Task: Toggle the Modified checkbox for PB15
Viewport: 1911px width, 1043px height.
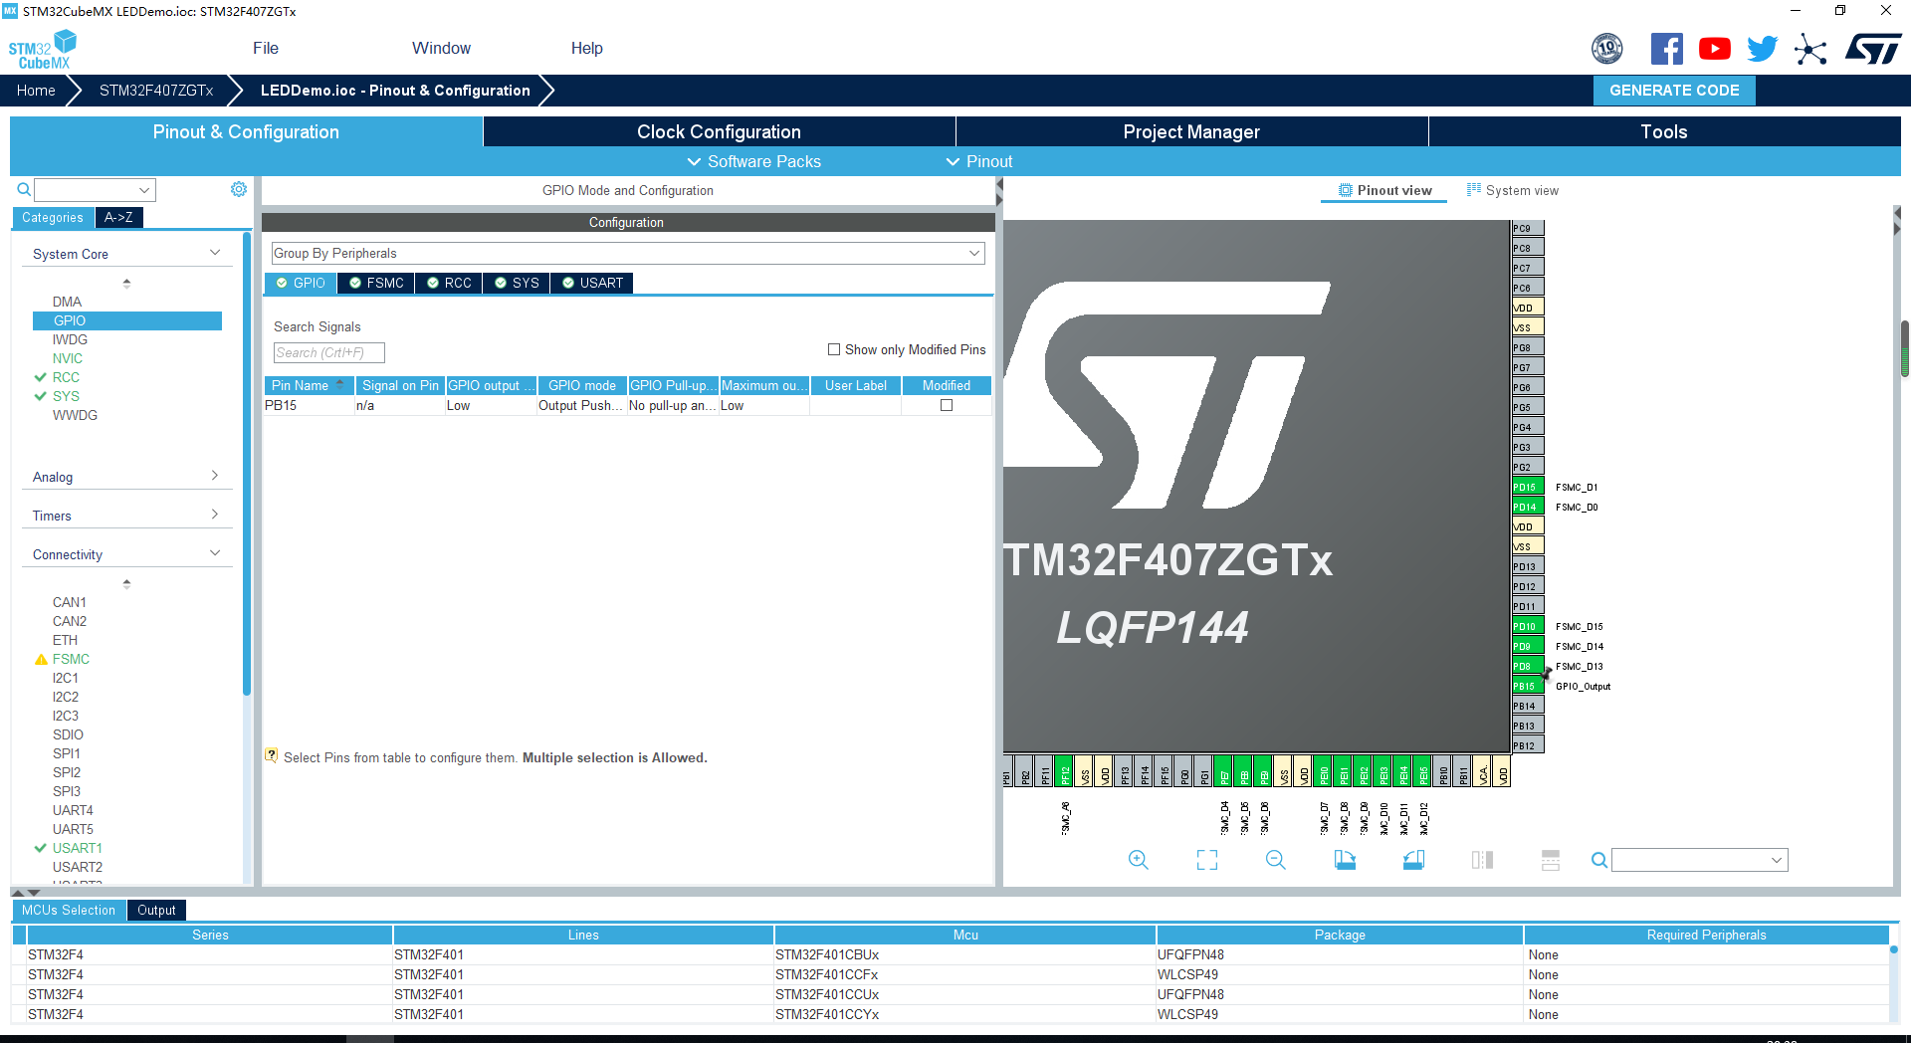Action: pos(947,405)
